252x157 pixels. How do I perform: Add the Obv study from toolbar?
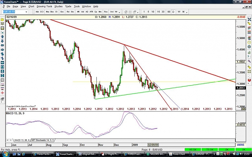pyautogui.click(x=52, y=12)
